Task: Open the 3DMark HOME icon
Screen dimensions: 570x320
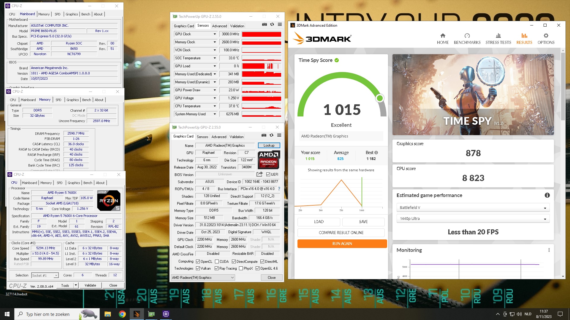Action: pos(443,36)
